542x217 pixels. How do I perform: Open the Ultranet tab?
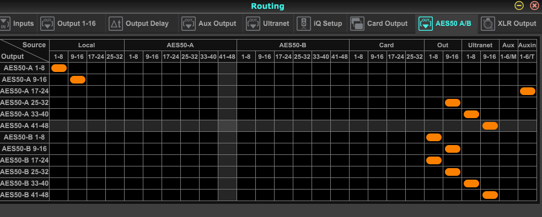pos(268,24)
